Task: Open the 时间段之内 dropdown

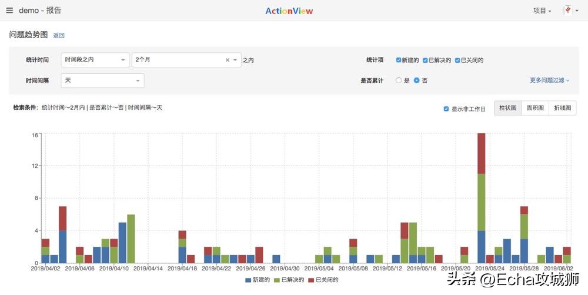Action: click(95, 60)
